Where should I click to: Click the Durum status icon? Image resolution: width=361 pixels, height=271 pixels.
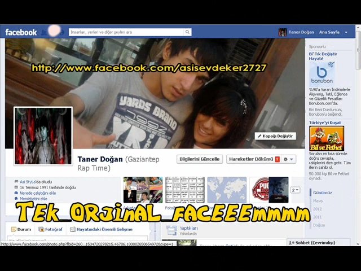[14, 230]
